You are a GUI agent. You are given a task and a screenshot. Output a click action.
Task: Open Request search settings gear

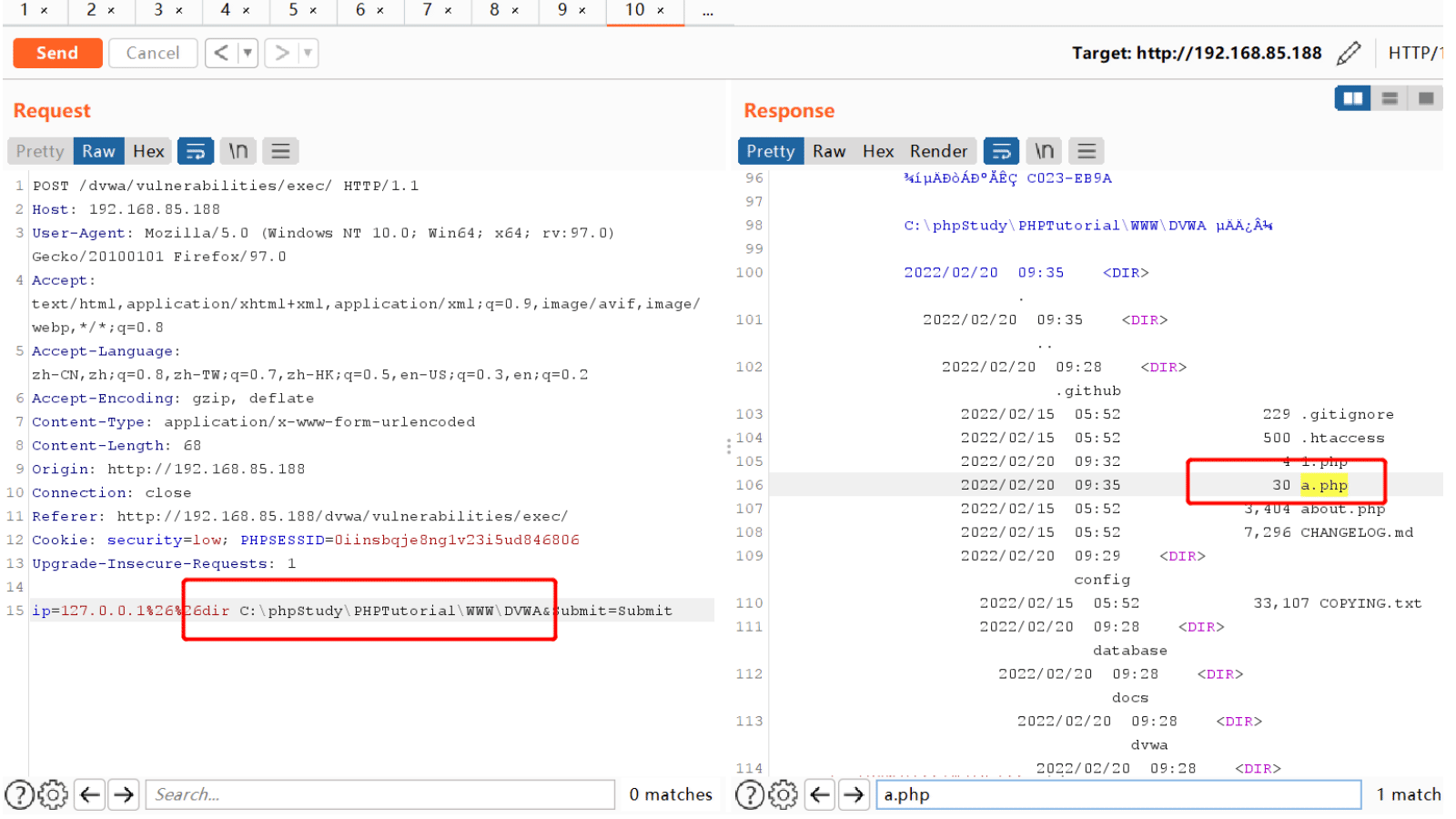pos(53,794)
